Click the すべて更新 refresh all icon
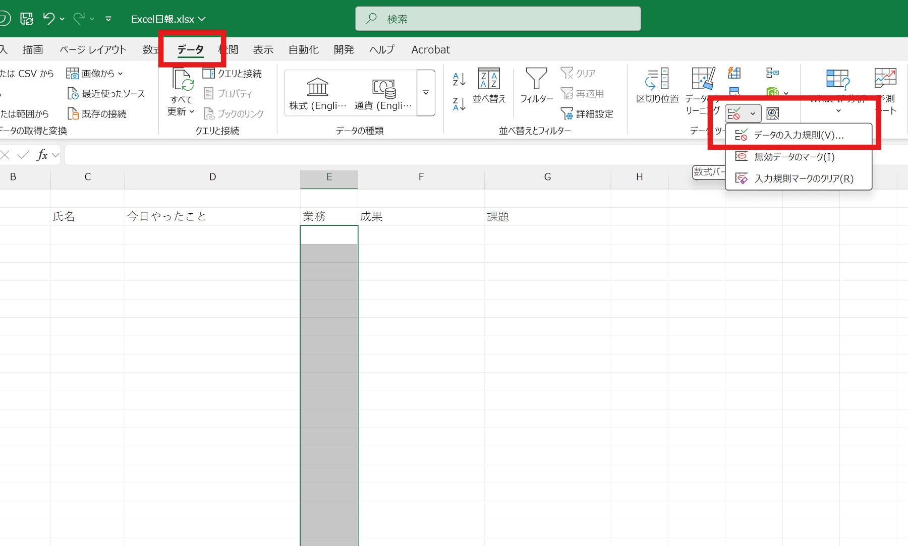 pos(182,81)
